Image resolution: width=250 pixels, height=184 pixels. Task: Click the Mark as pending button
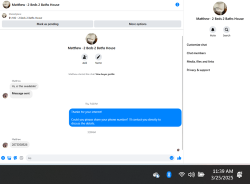(x=47, y=24)
